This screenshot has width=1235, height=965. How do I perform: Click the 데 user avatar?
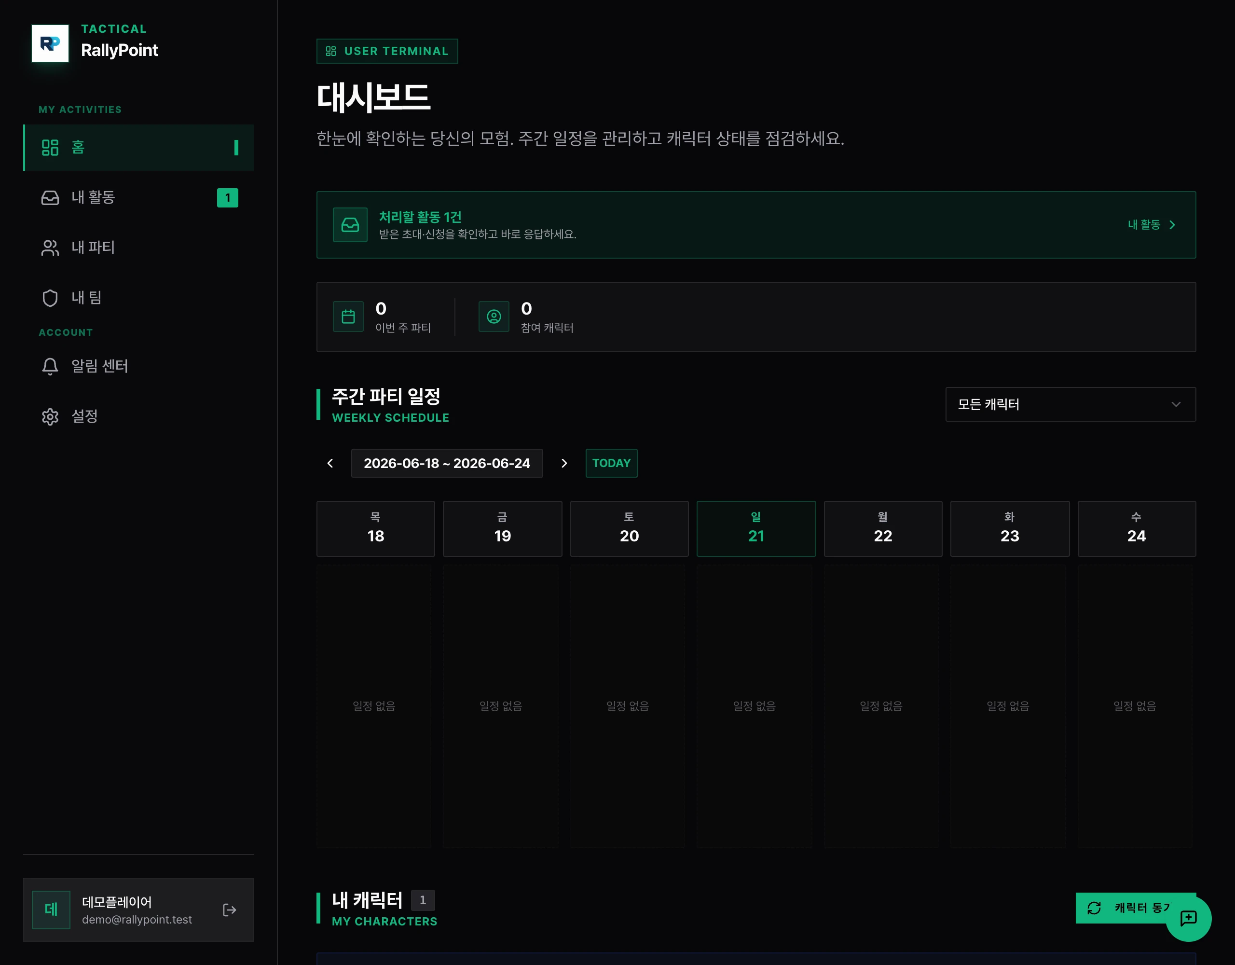[x=51, y=910]
